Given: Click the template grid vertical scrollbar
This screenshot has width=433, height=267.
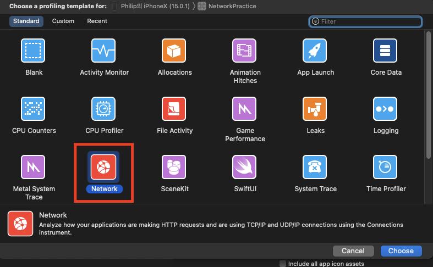Looking at the screenshot, I should 428,95.
